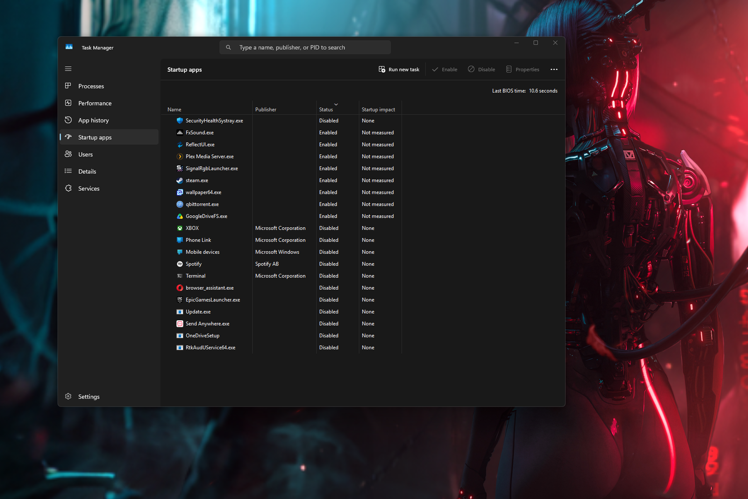Open the Processes page

tap(109, 86)
